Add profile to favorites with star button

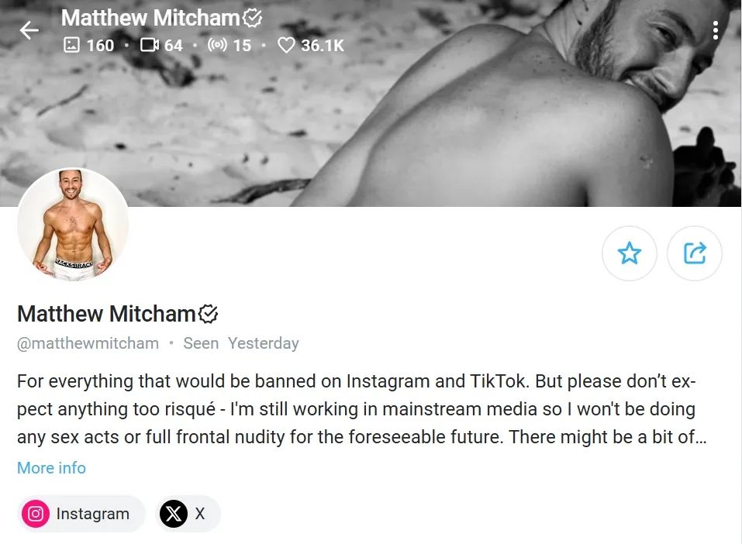click(629, 253)
